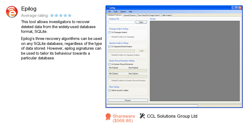Check Match records to tables
The image size is (248, 130).
point(109,91)
